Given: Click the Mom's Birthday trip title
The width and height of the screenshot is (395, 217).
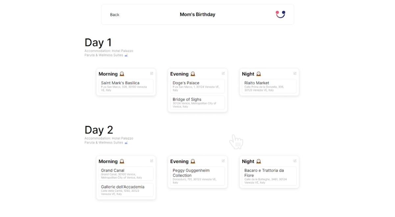Looking at the screenshot, I should point(197,14).
